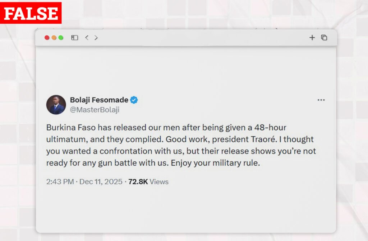This screenshot has height=241, width=368.
Task: Open the tweet's three-dot more menu
Action: [321, 100]
